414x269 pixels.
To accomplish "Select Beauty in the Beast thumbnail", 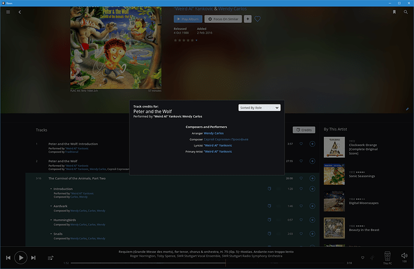I will [334, 228].
